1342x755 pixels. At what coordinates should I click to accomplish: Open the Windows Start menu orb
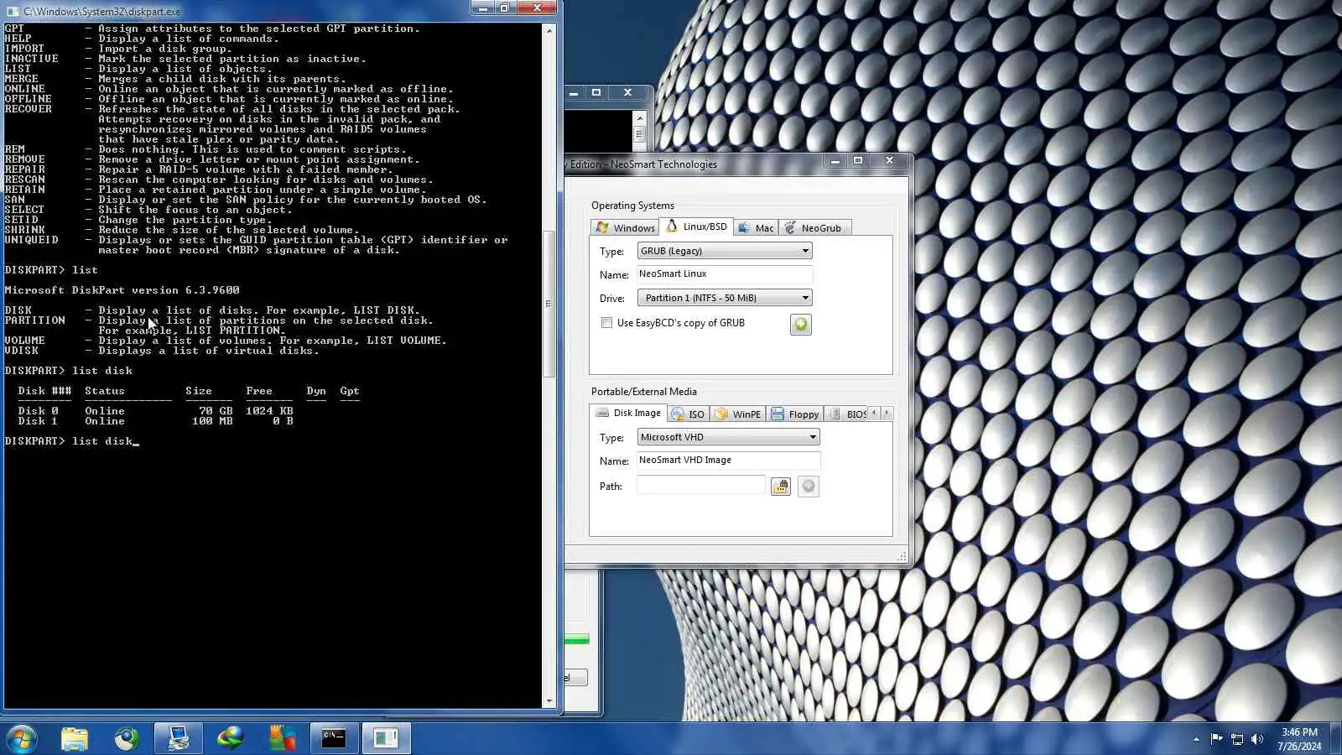[x=21, y=738]
